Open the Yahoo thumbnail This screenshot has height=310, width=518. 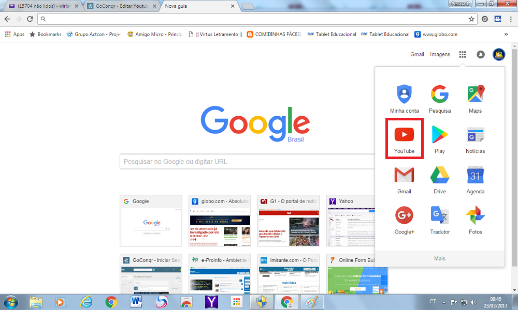click(351, 221)
